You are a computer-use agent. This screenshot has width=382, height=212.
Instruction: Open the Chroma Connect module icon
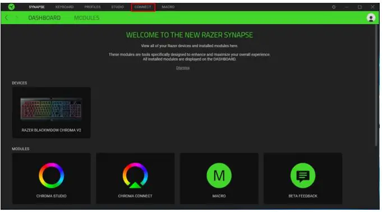135,175
